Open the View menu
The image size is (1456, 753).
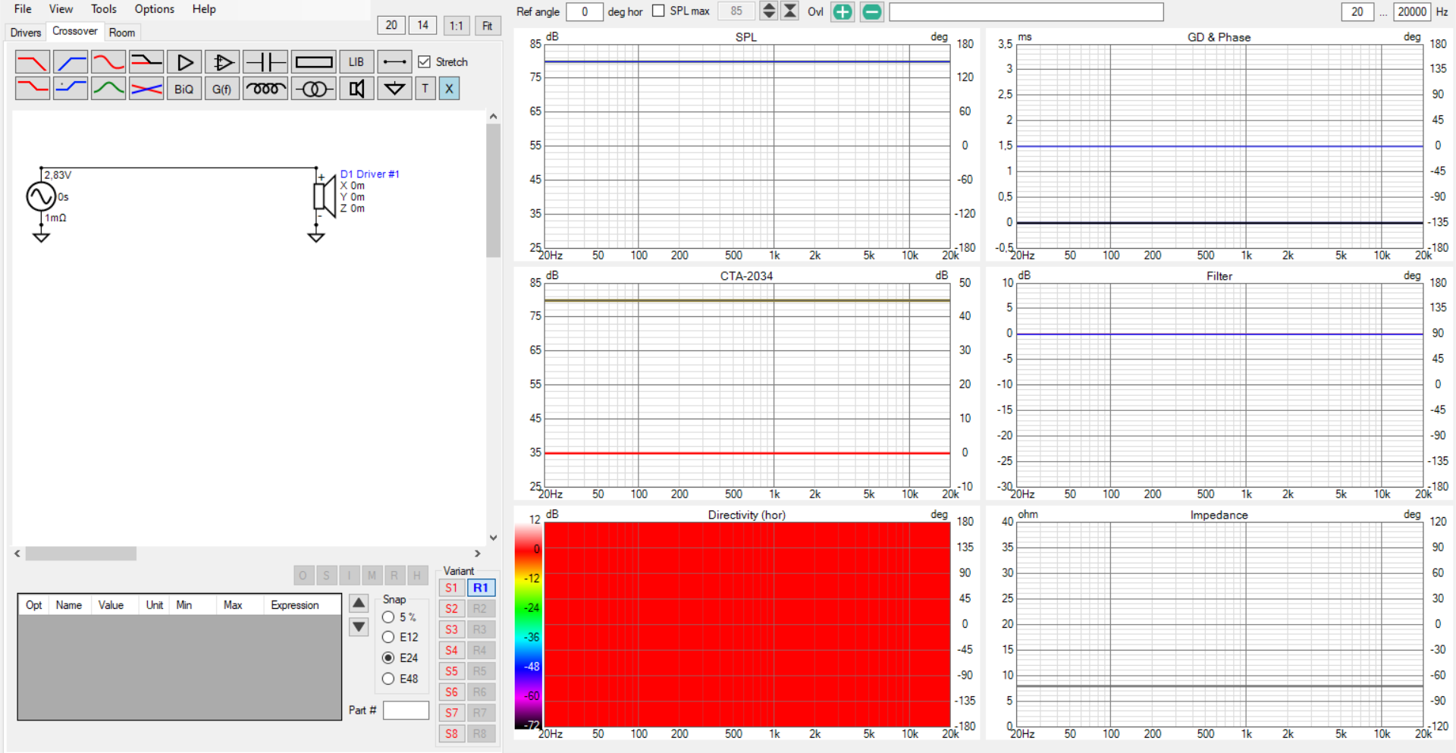[x=61, y=9]
